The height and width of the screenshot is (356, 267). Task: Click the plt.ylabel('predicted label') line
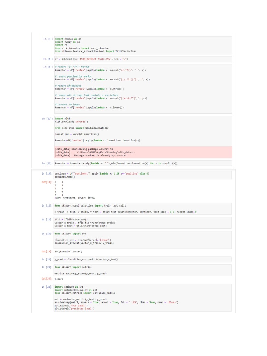click(74, 309)
